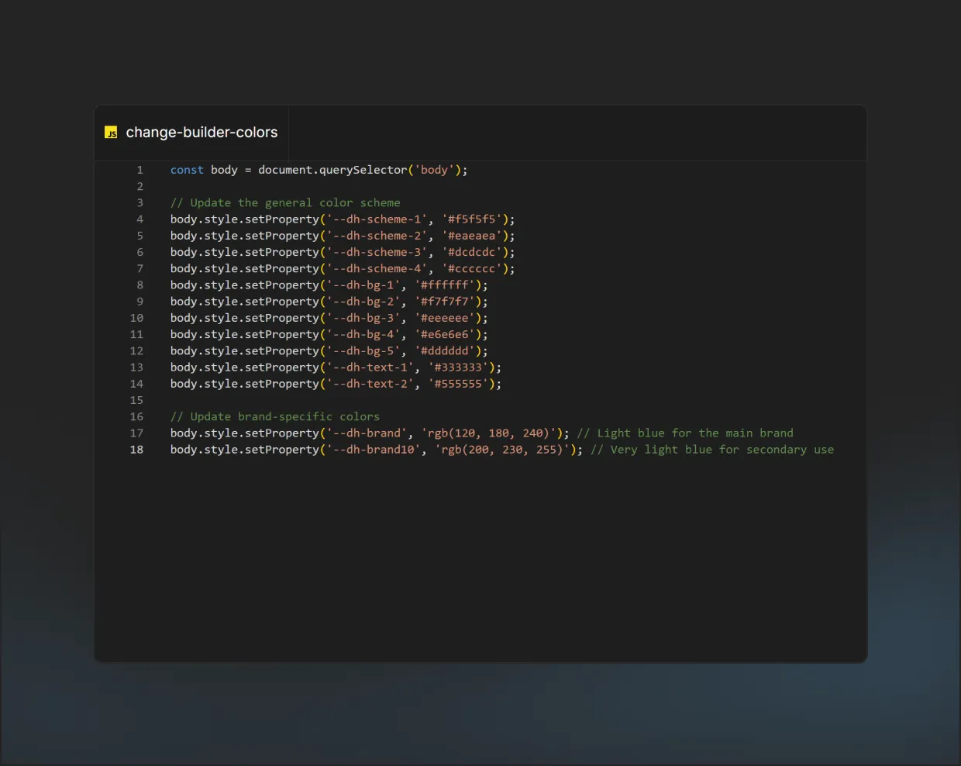Click the '--dh-brand' property name on line 17
The width and height of the screenshot is (961, 766).
(367, 433)
